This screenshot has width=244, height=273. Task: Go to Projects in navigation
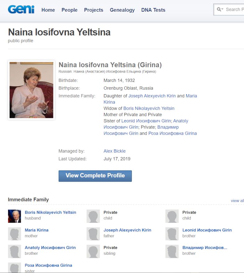coord(93,10)
